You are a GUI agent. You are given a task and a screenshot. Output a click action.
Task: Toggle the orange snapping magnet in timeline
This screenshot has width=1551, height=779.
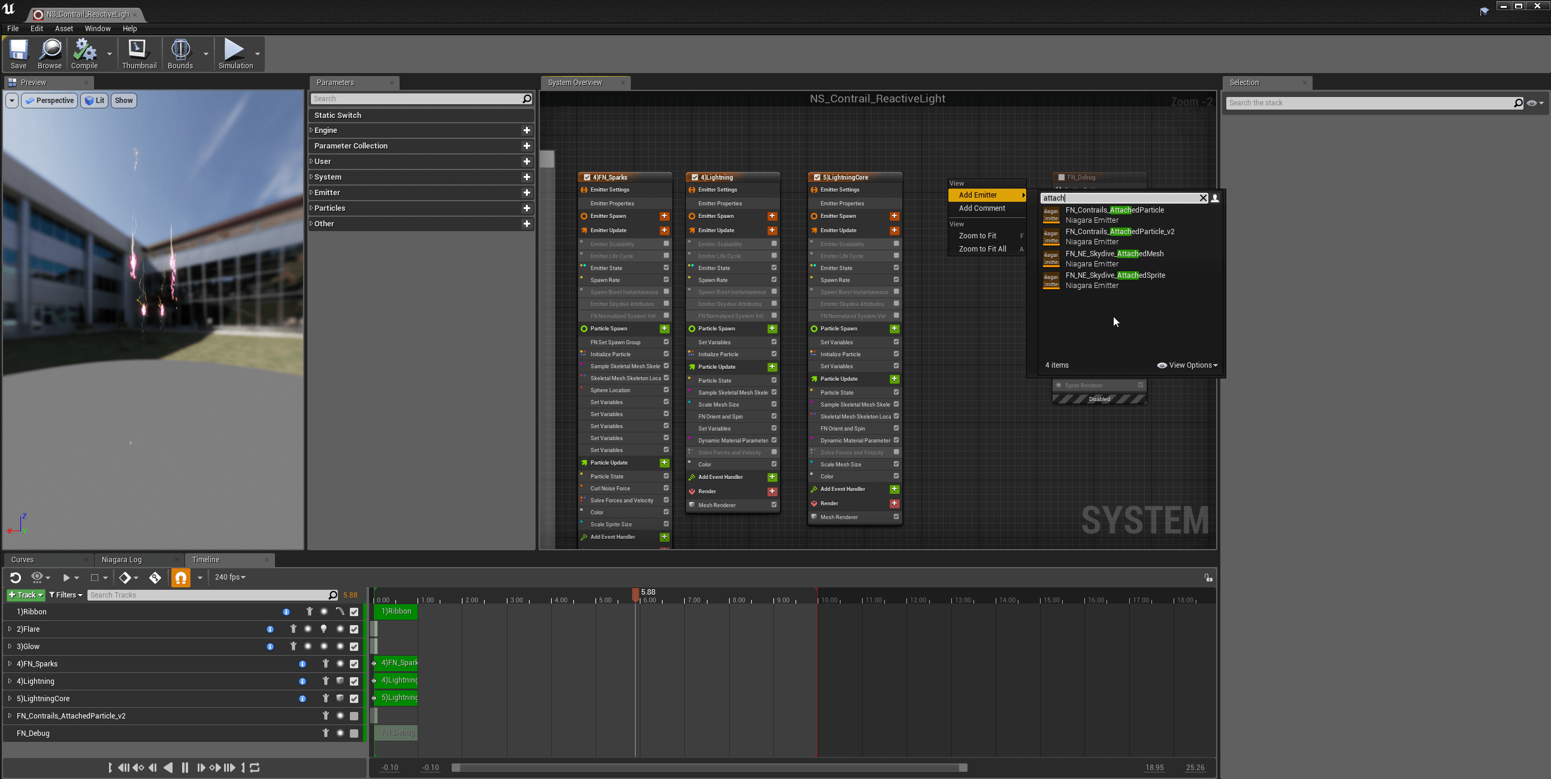[x=181, y=577]
